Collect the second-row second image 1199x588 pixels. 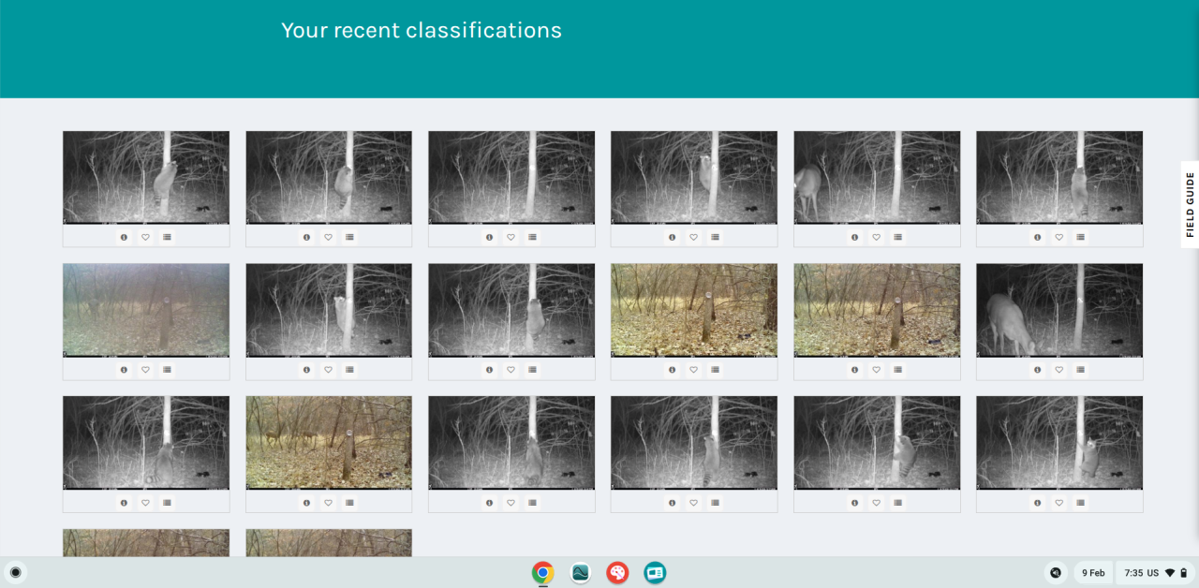pos(349,370)
